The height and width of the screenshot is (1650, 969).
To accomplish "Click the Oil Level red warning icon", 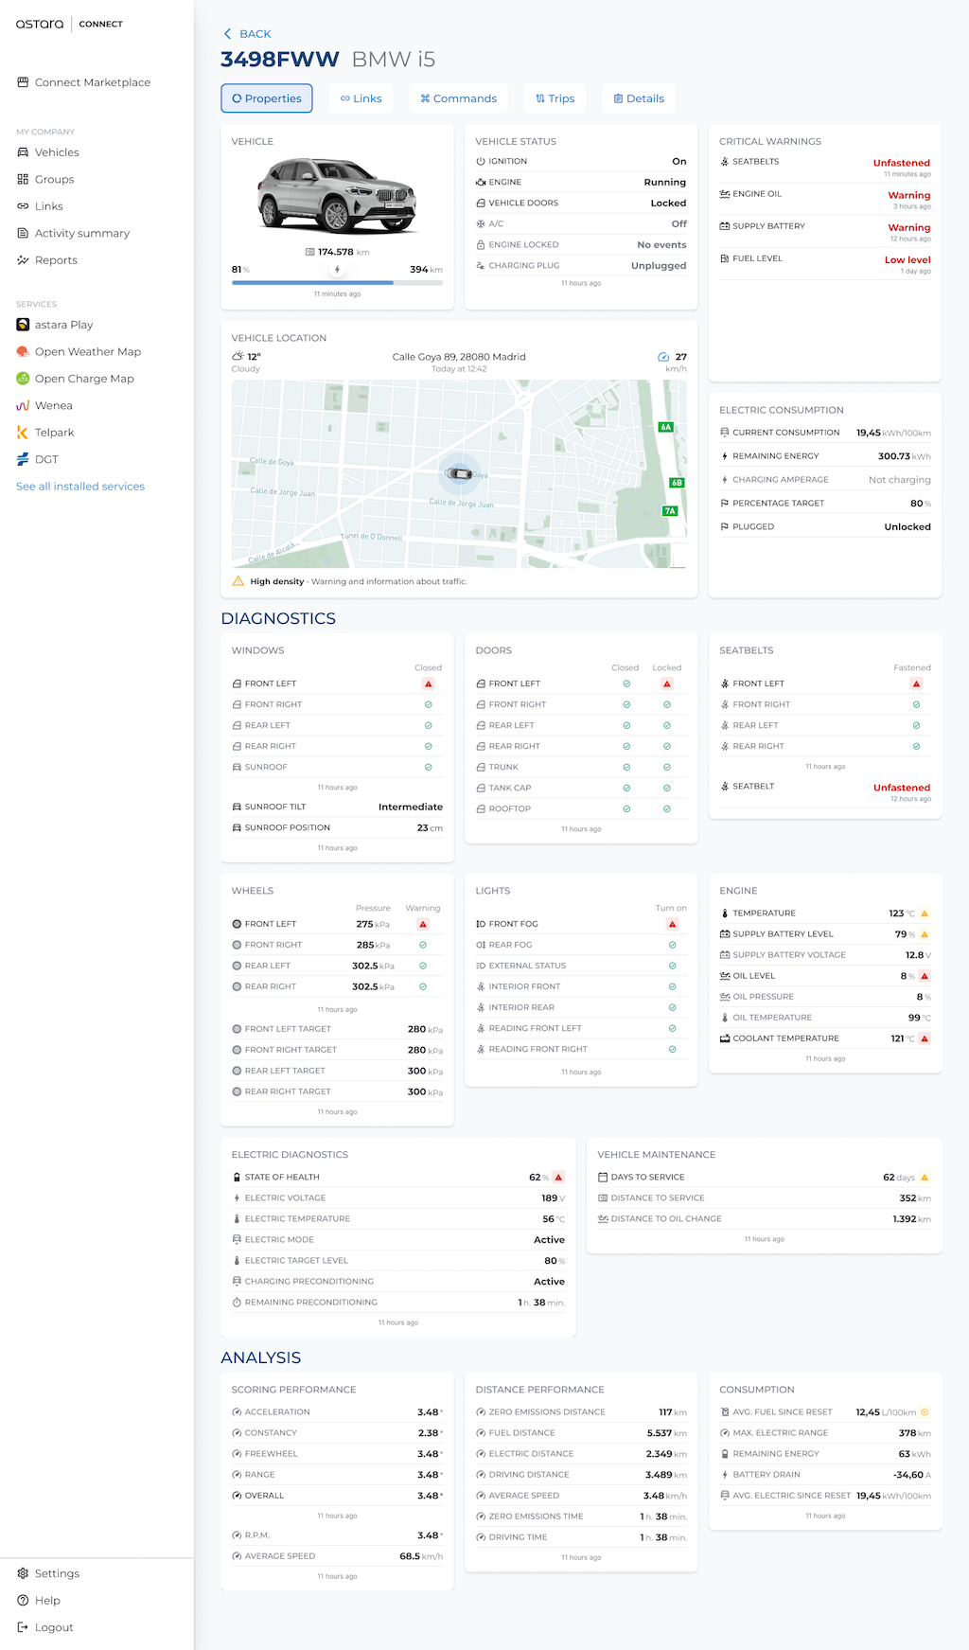I will (x=925, y=976).
